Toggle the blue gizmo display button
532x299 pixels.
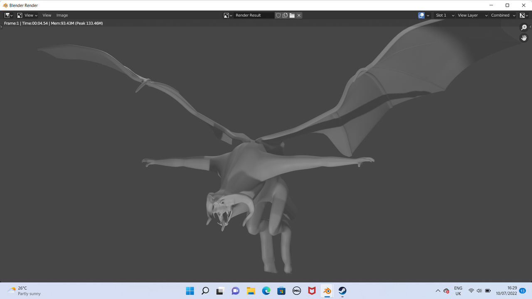(421, 15)
